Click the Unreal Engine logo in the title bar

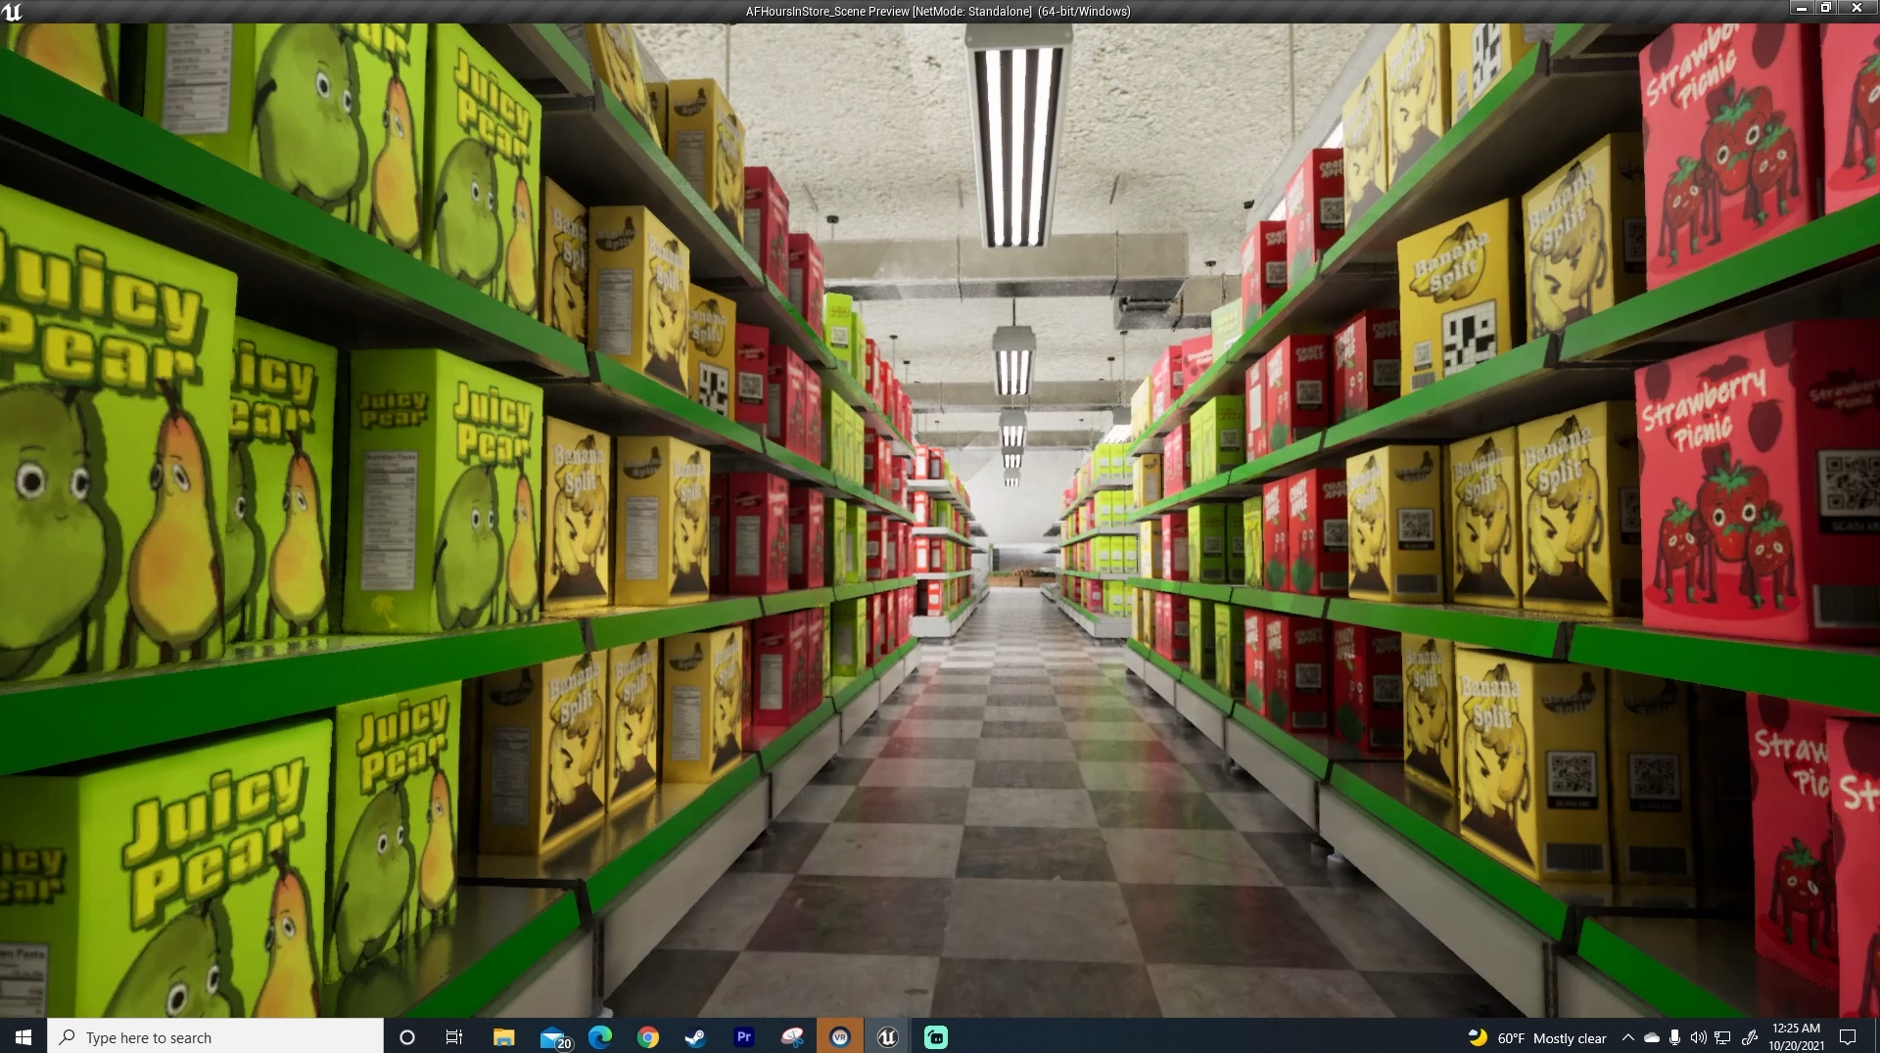pos(12,12)
